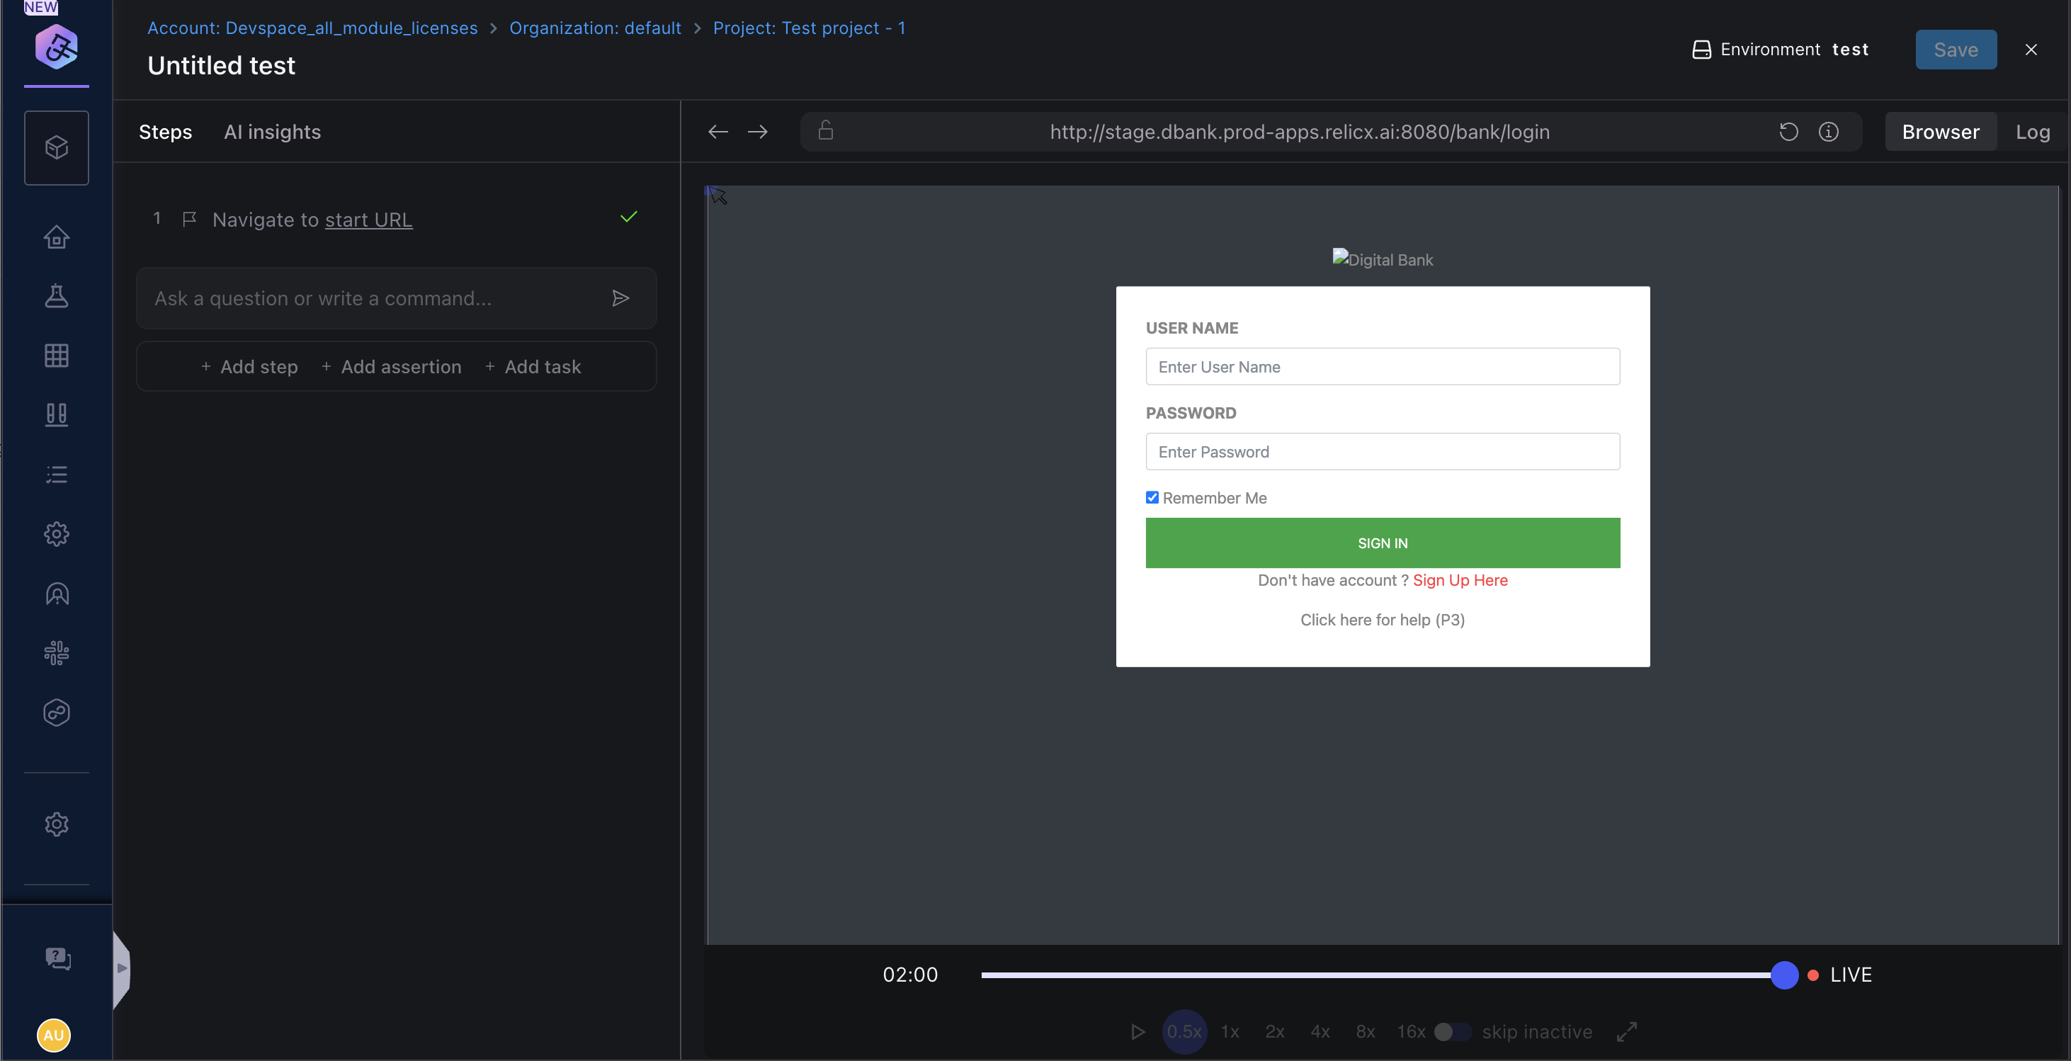Click the Sign Up Here link
This screenshot has height=1061, width=2071.
click(x=1460, y=580)
